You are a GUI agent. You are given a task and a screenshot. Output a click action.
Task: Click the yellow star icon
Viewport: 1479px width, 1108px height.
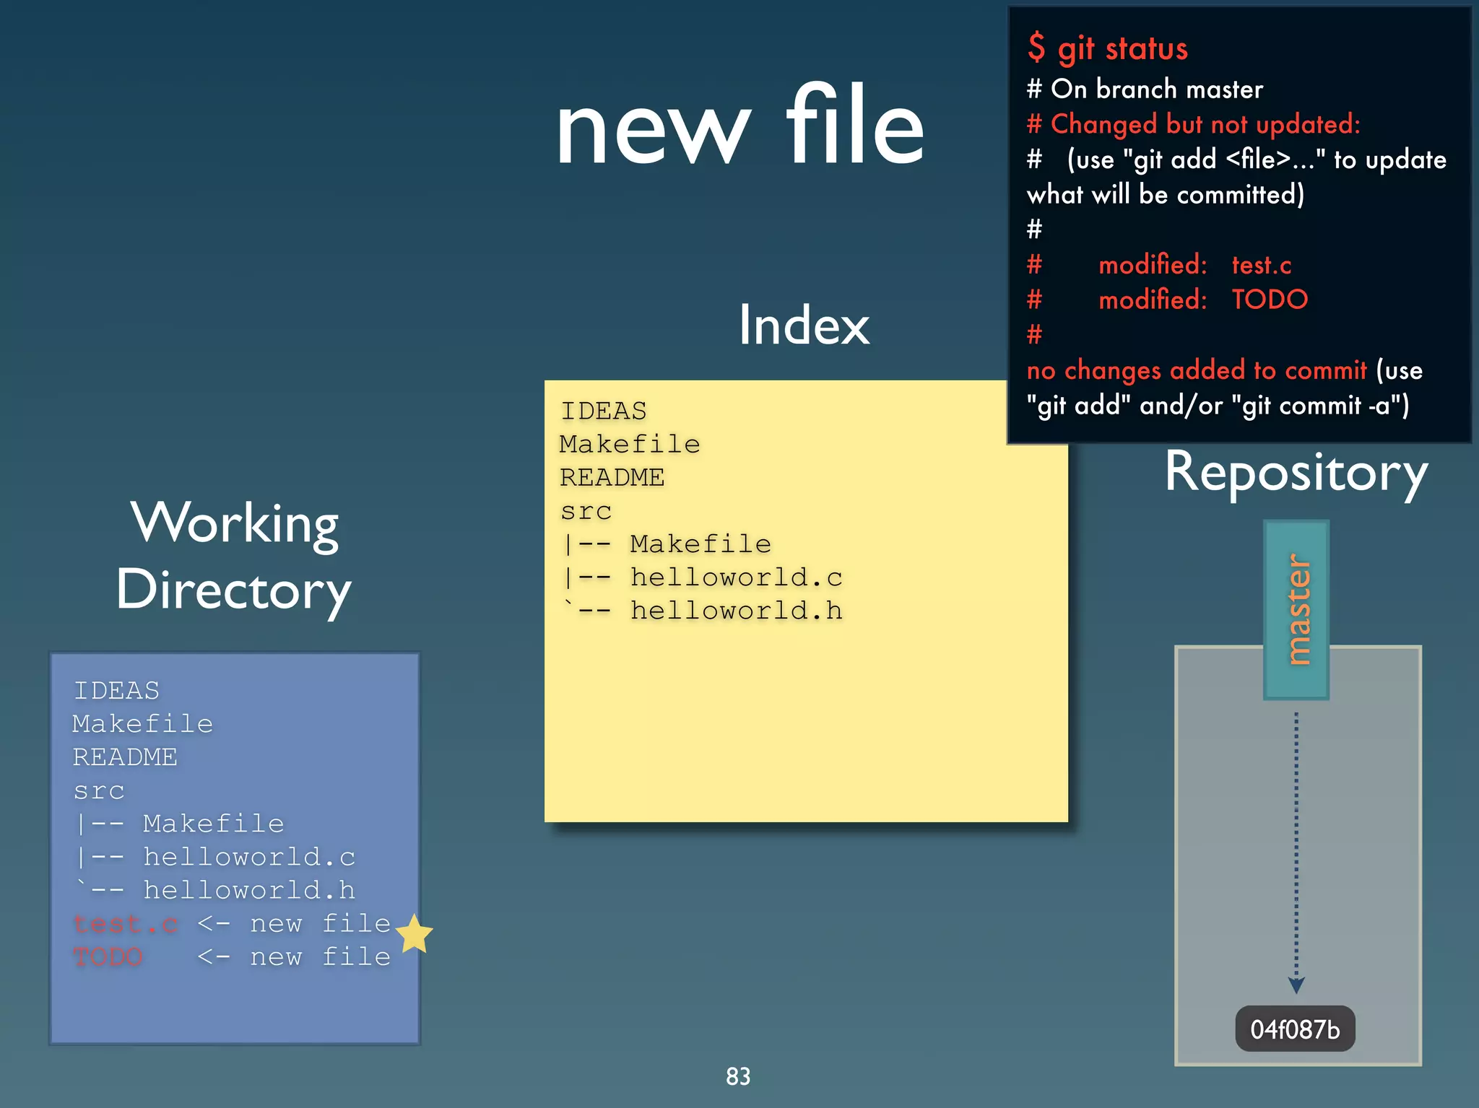tap(415, 933)
